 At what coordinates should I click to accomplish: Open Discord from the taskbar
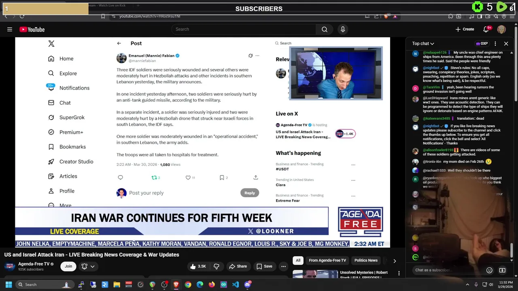[248, 285]
